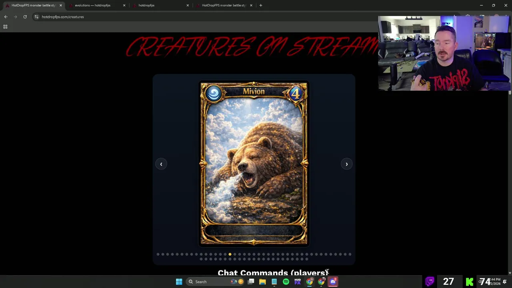Open the HUD FX taskbar app
This screenshot has height=288, width=512.
coord(297,282)
